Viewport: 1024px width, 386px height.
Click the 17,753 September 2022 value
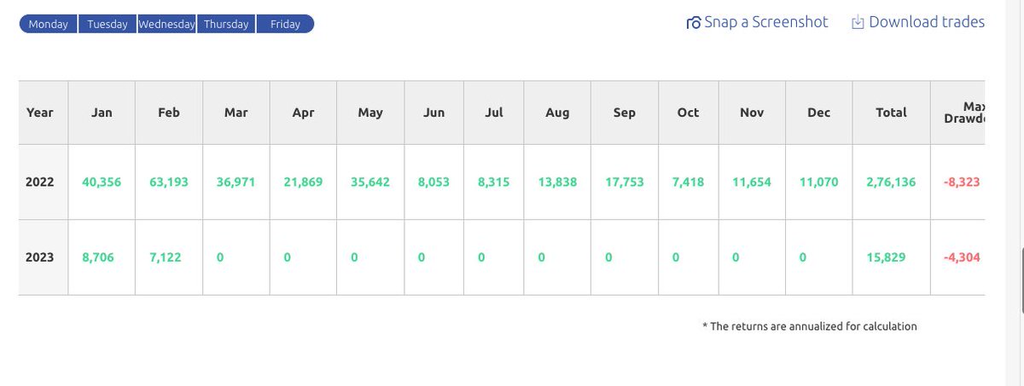(625, 182)
